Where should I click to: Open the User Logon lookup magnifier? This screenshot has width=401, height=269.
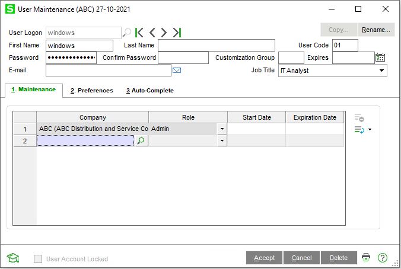tap(126, 33)
